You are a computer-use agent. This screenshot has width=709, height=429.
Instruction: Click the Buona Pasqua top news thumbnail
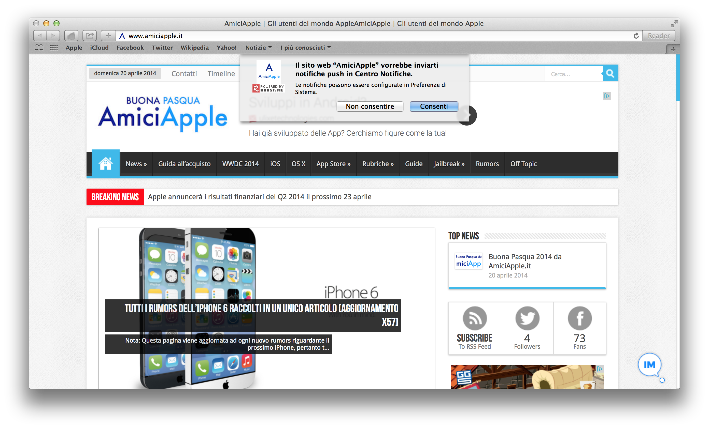pyautogui.click(x=469, y=261)
